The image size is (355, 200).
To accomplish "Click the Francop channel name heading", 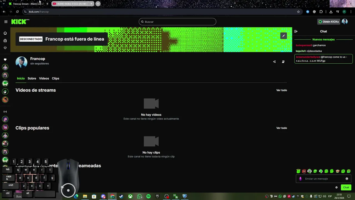I will (38, 59).
